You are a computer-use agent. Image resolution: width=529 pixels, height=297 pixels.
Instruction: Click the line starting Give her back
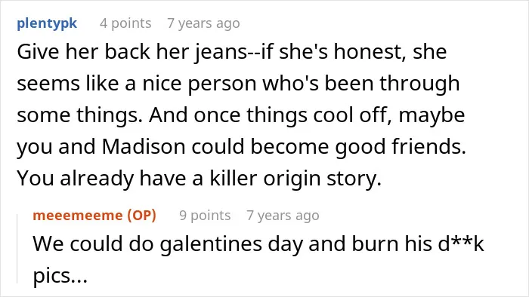click(232, 52)
